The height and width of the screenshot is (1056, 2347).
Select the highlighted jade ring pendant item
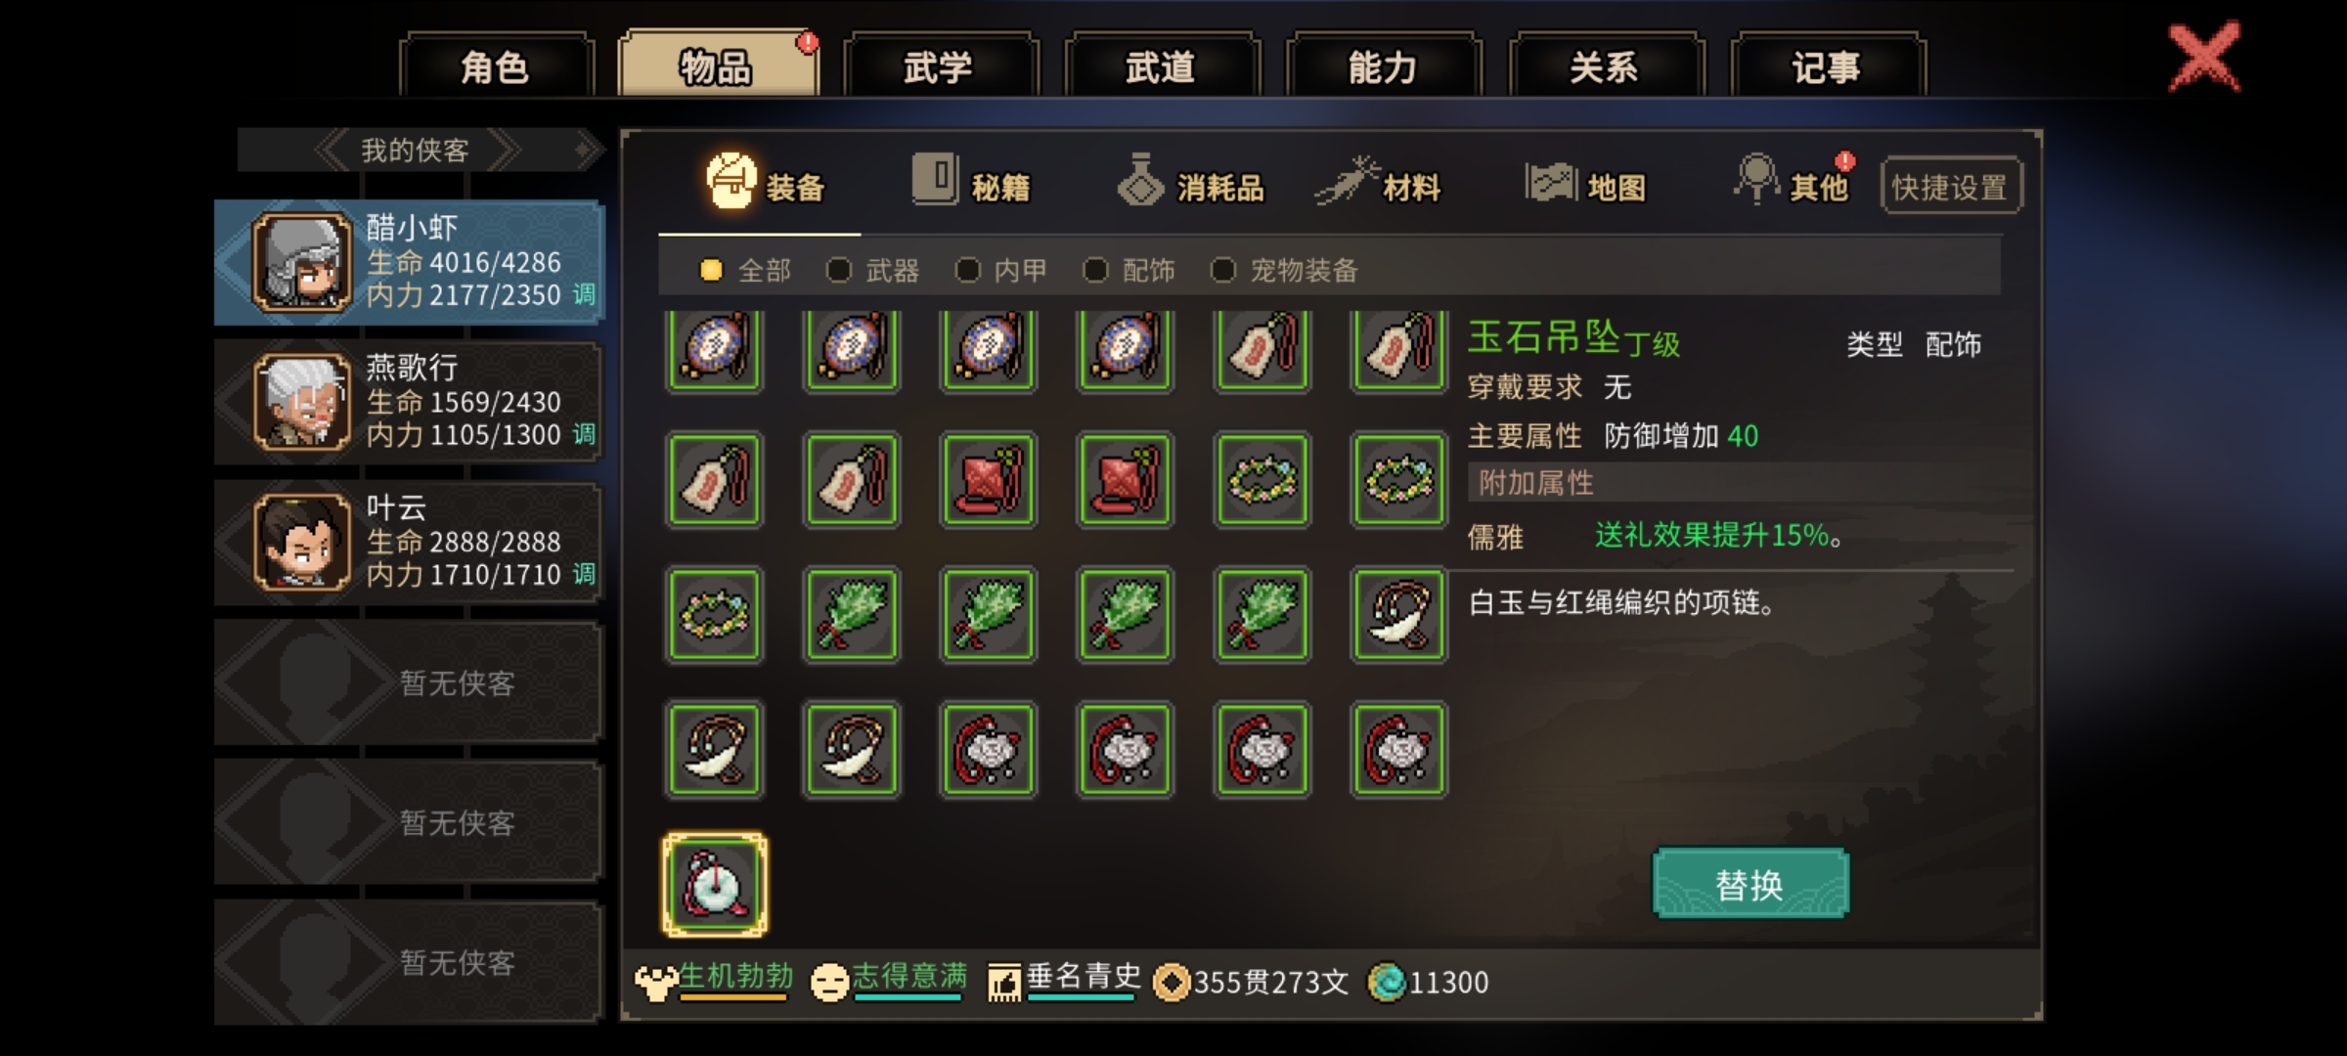click(x=715, y=885)
